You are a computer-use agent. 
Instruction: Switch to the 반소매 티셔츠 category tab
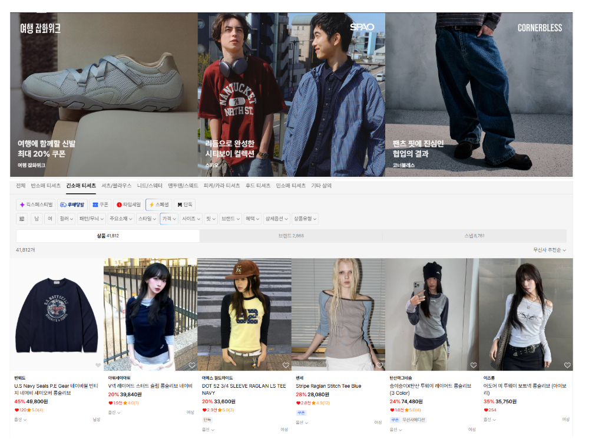click(46, 186)
